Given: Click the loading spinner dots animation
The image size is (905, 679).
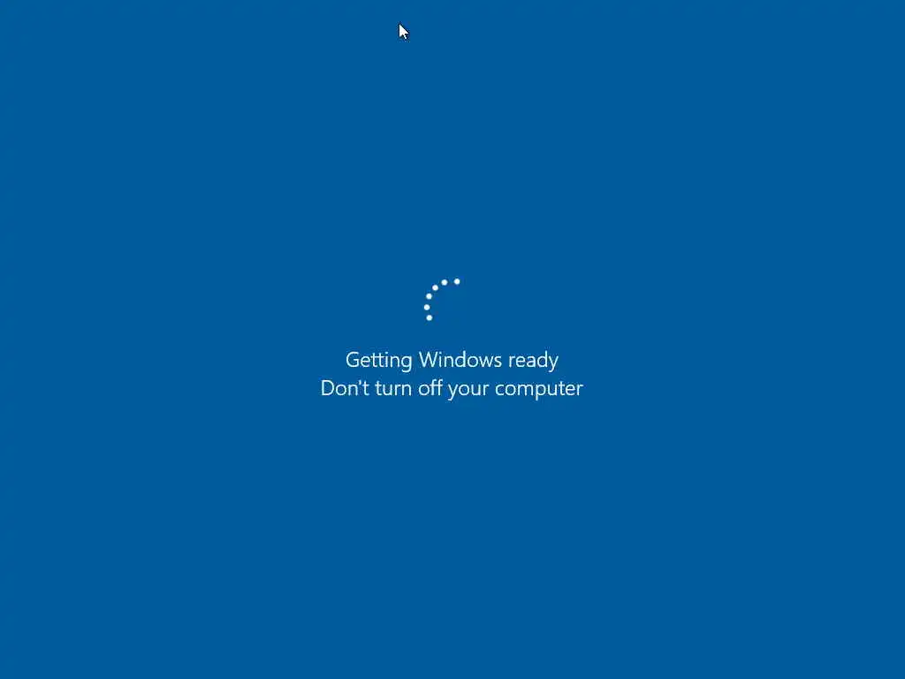Looking at the screenshot, I should tap(443, 299).
